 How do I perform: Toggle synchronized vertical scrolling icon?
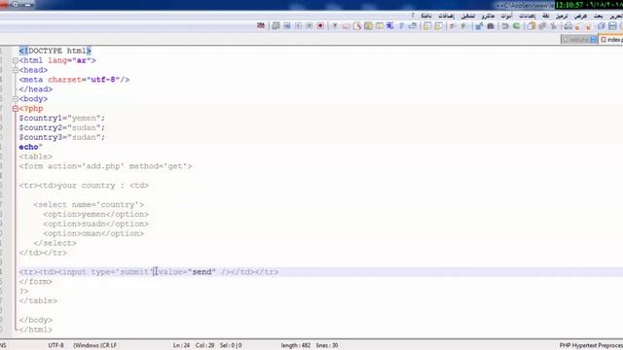(x=438, y=26)
